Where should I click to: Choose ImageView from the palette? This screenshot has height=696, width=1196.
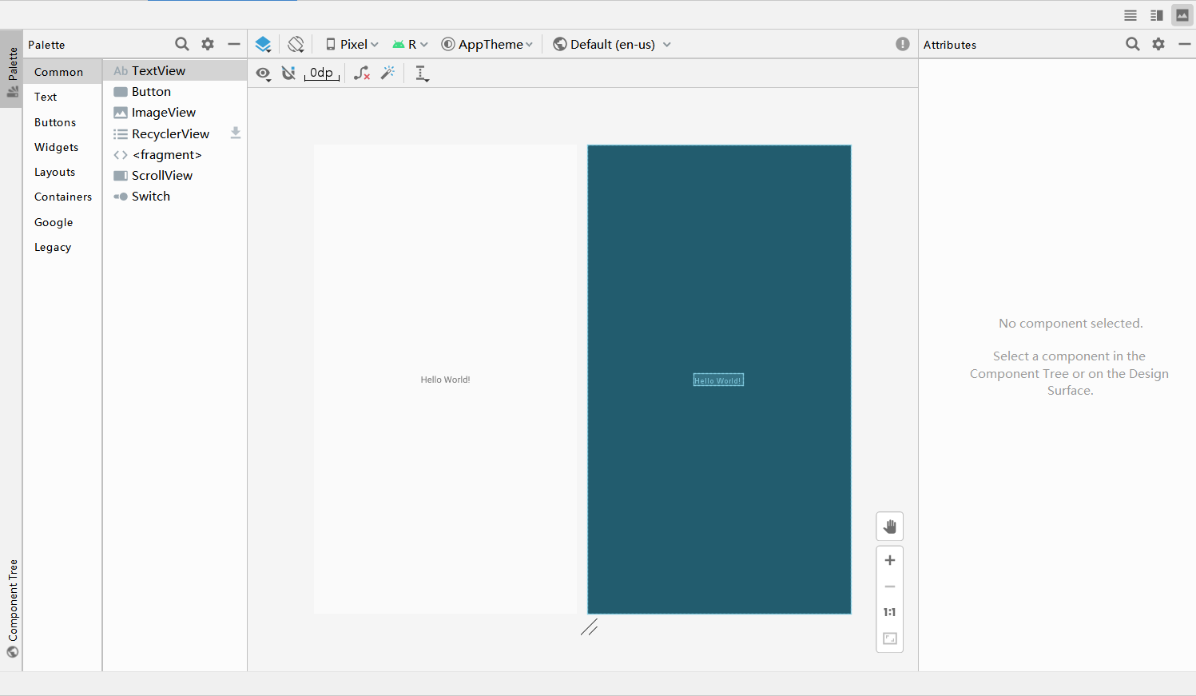click(x=175, y=113)
